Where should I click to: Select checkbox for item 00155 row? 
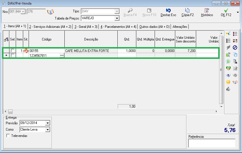click(13, 51)
